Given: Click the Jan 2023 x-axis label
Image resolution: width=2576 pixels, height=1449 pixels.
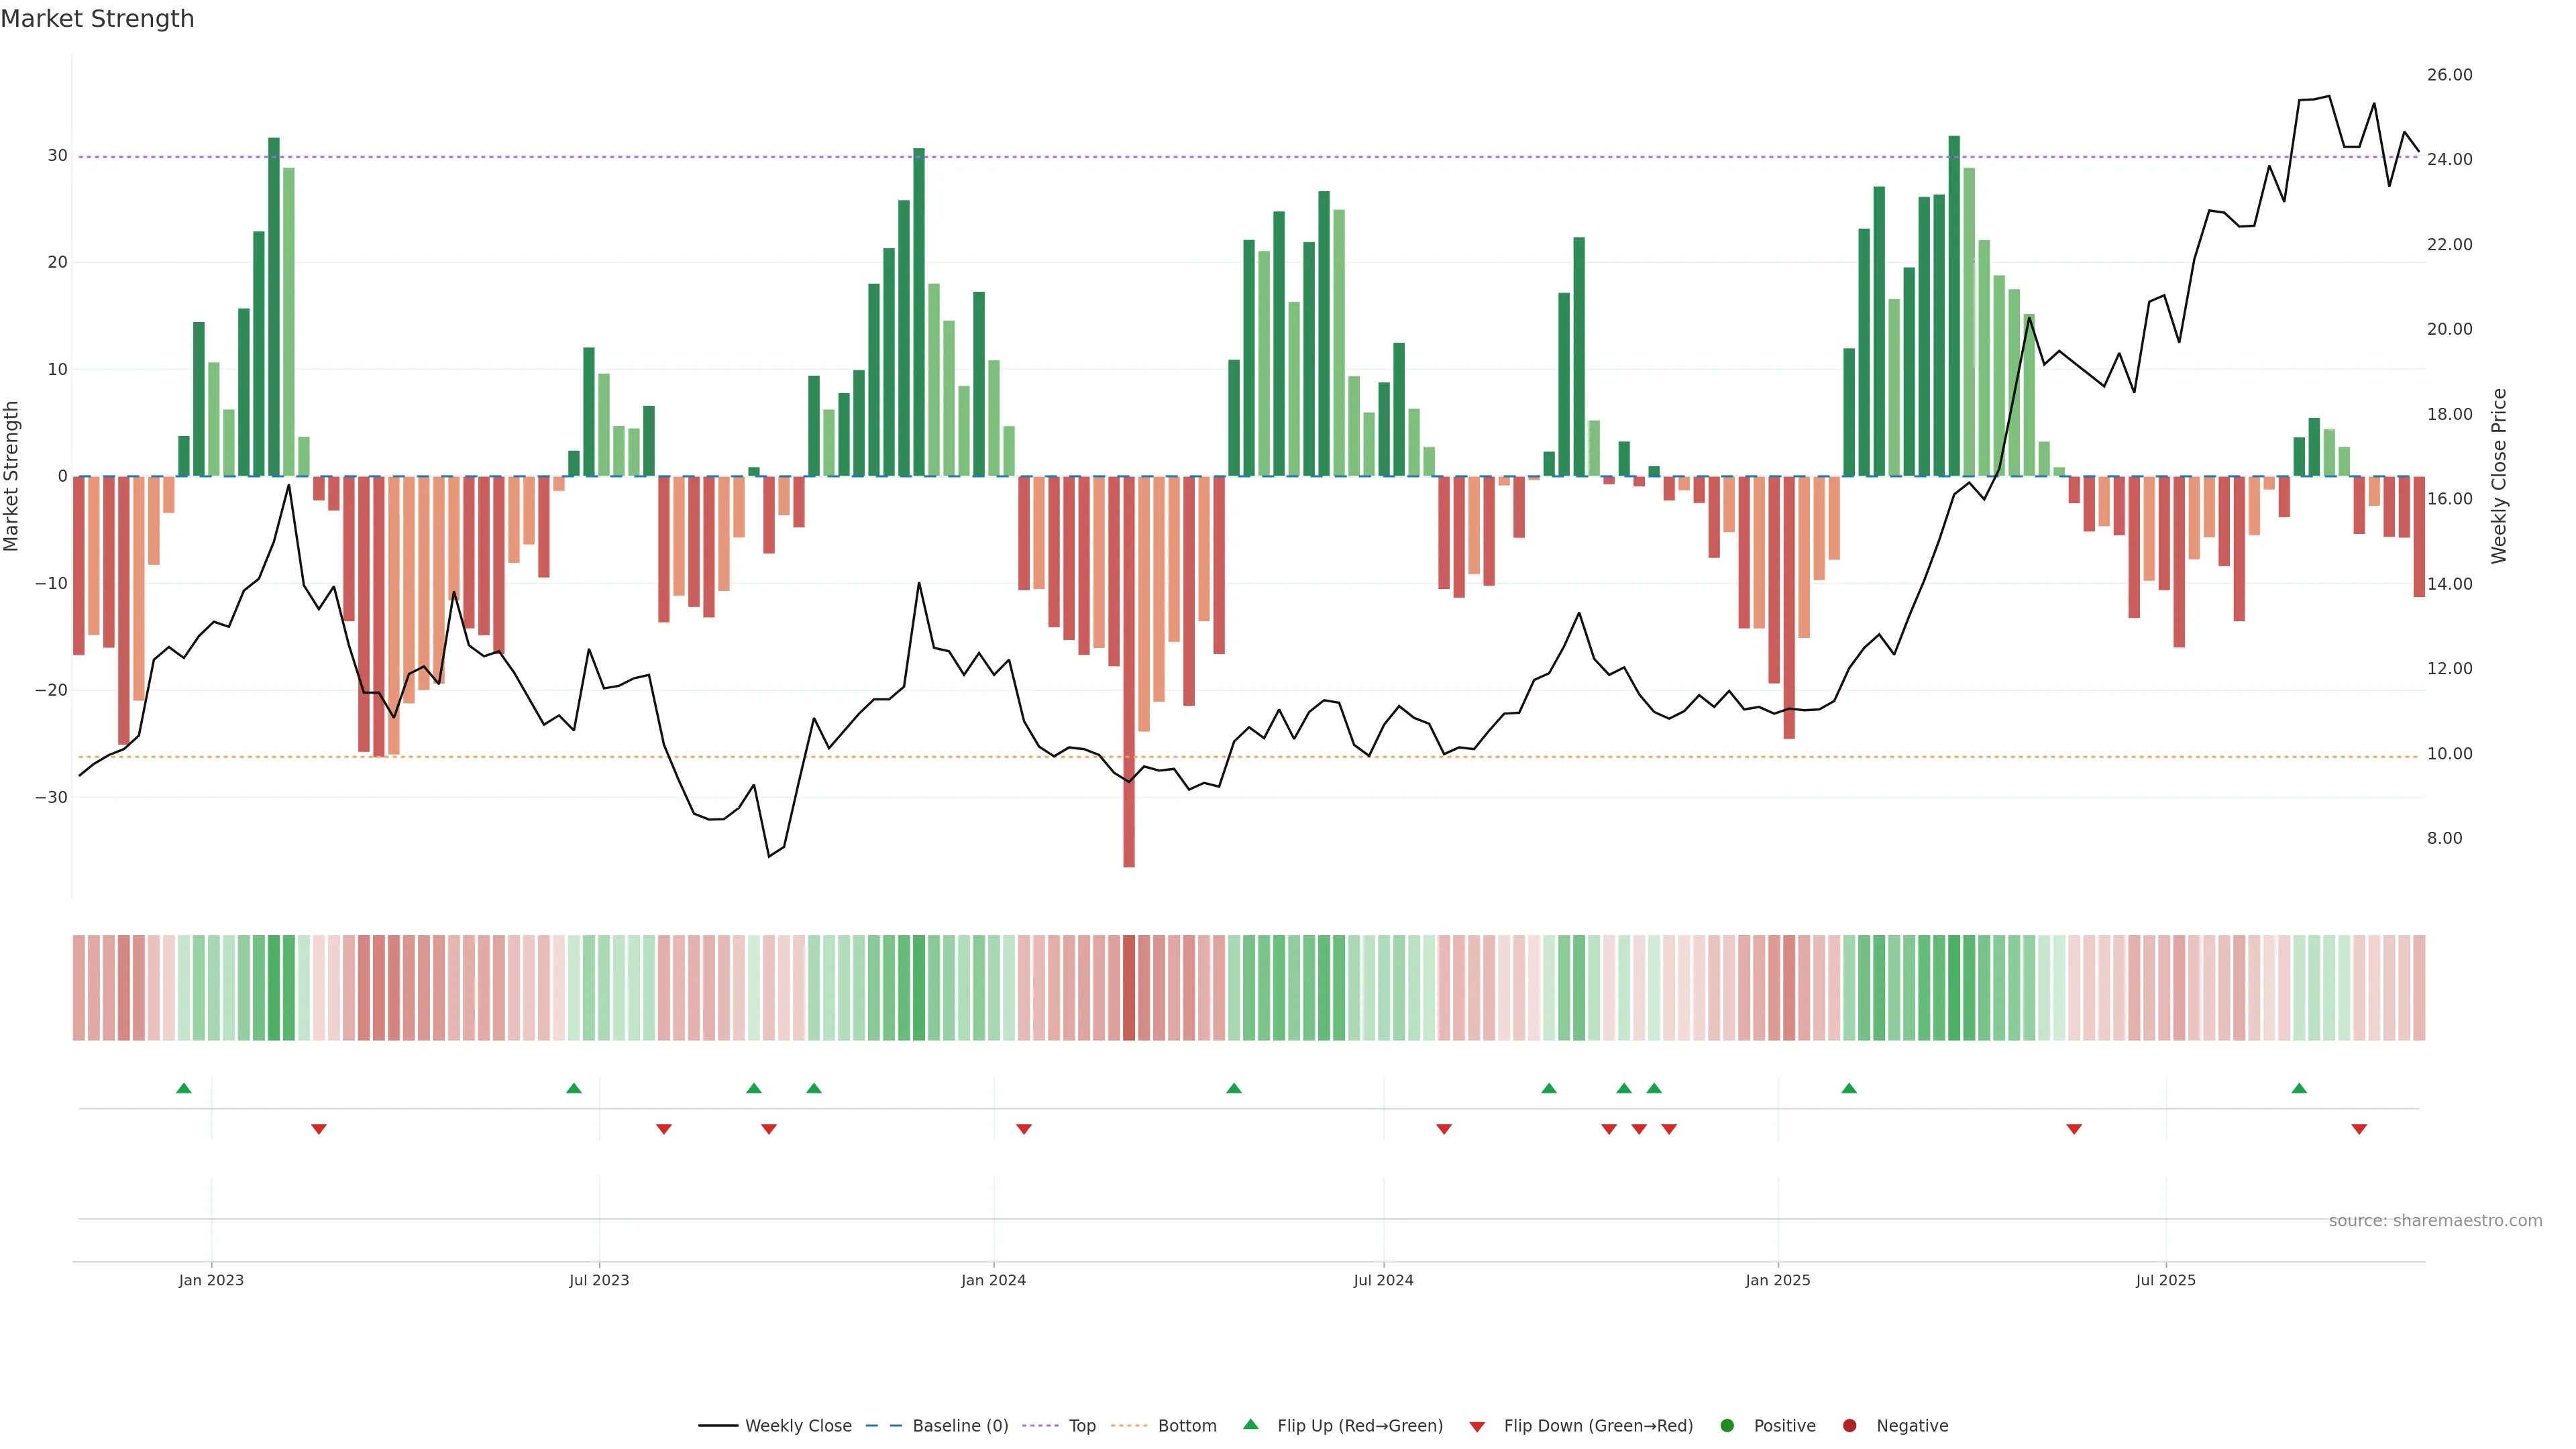Looking at the screenshot, I should (x=211, y=1280).
